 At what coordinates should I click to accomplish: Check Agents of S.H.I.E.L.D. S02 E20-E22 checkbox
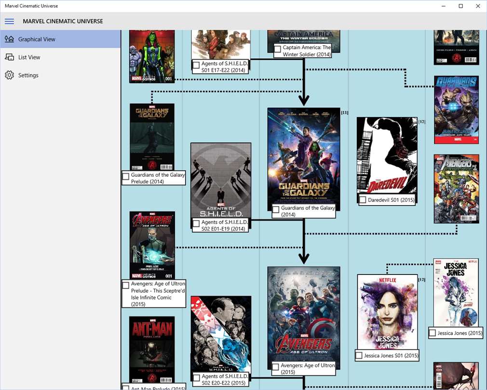point(196,377)
